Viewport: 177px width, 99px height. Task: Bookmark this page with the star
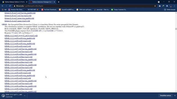pyautogui.click(x=155, y=6)
